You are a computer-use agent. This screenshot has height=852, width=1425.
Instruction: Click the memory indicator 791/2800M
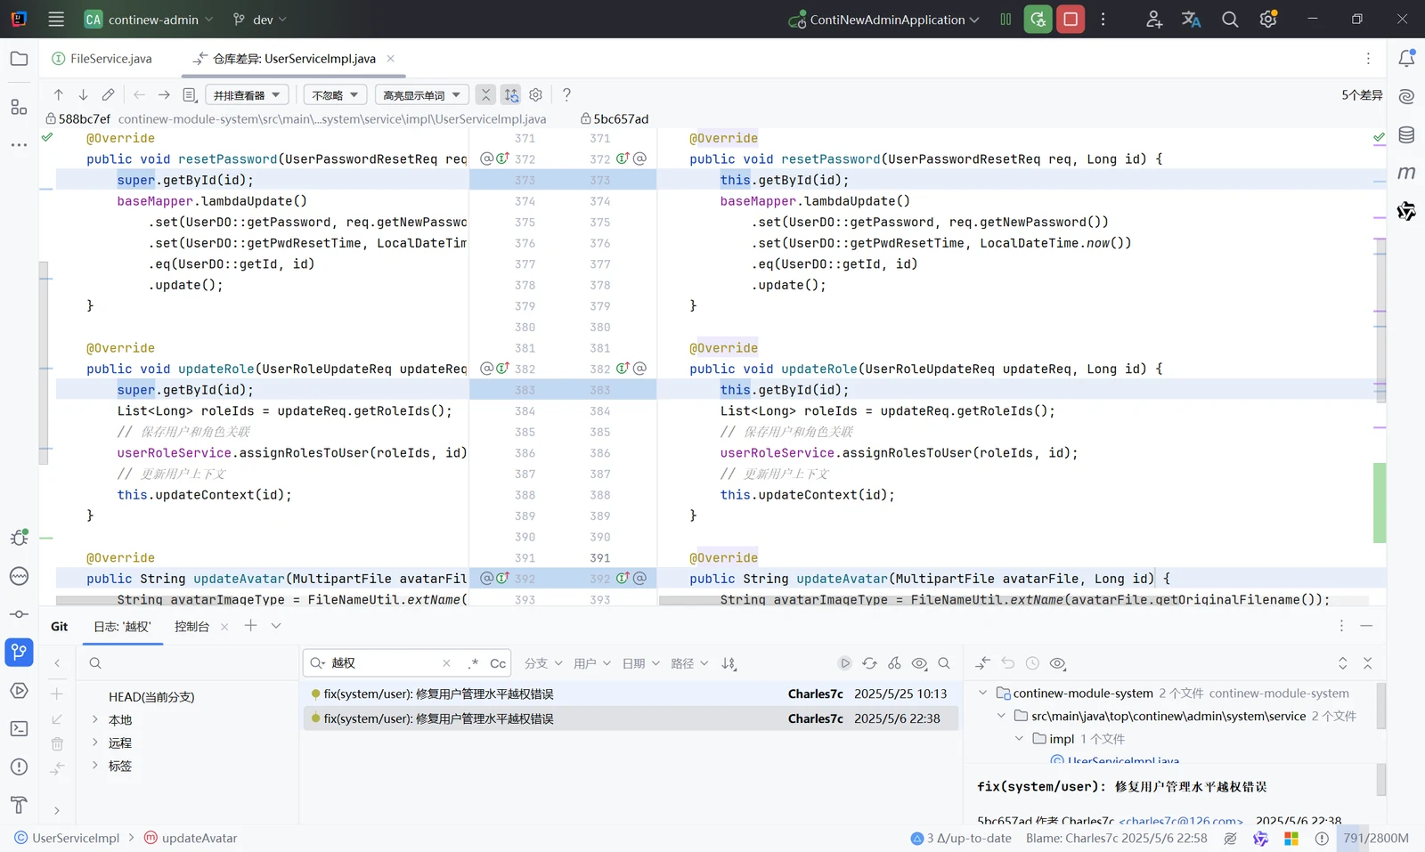[1375, 838]
